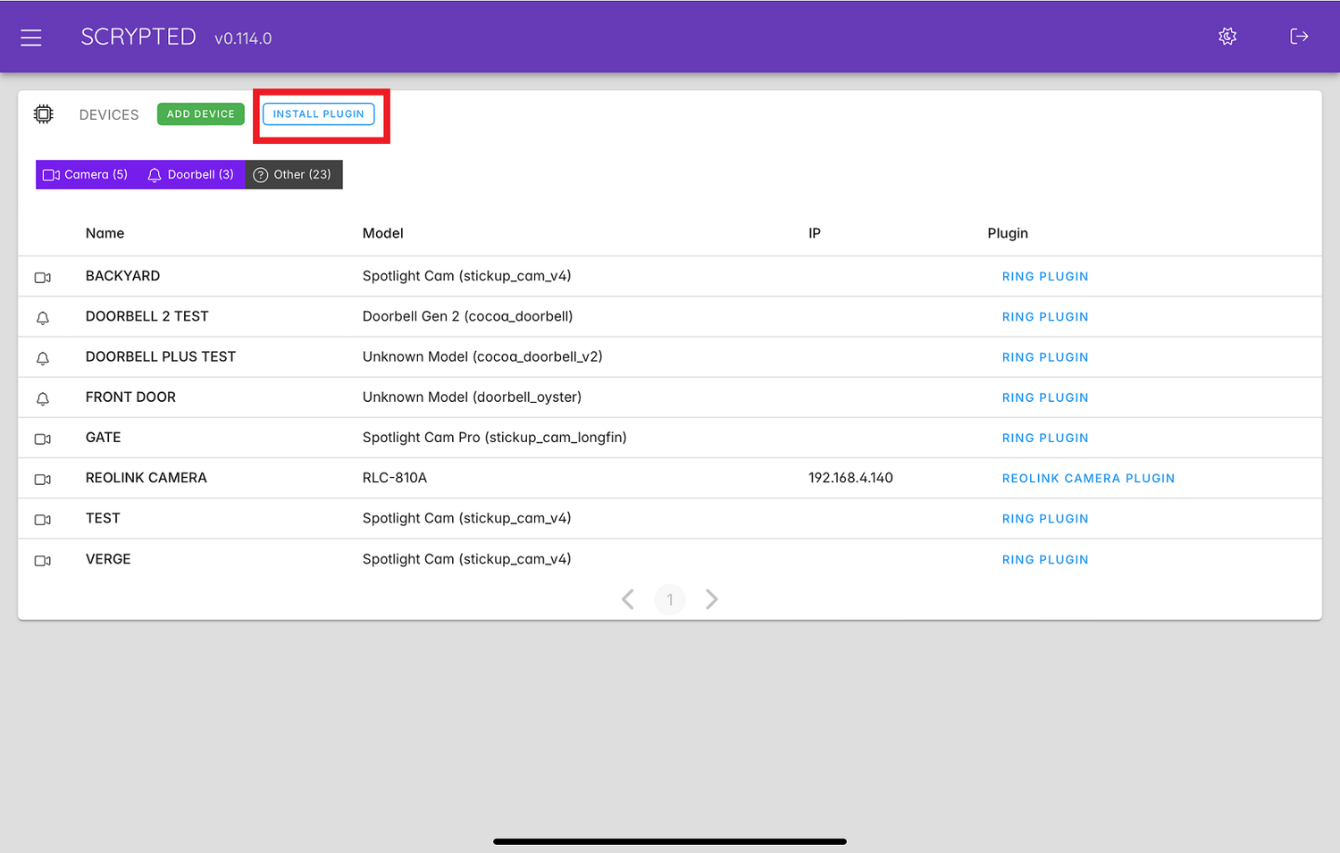Viewport: 1340px width, 853px height.
Task: Click the v0.114.0 version label
Action: click(x=243, y=38)
